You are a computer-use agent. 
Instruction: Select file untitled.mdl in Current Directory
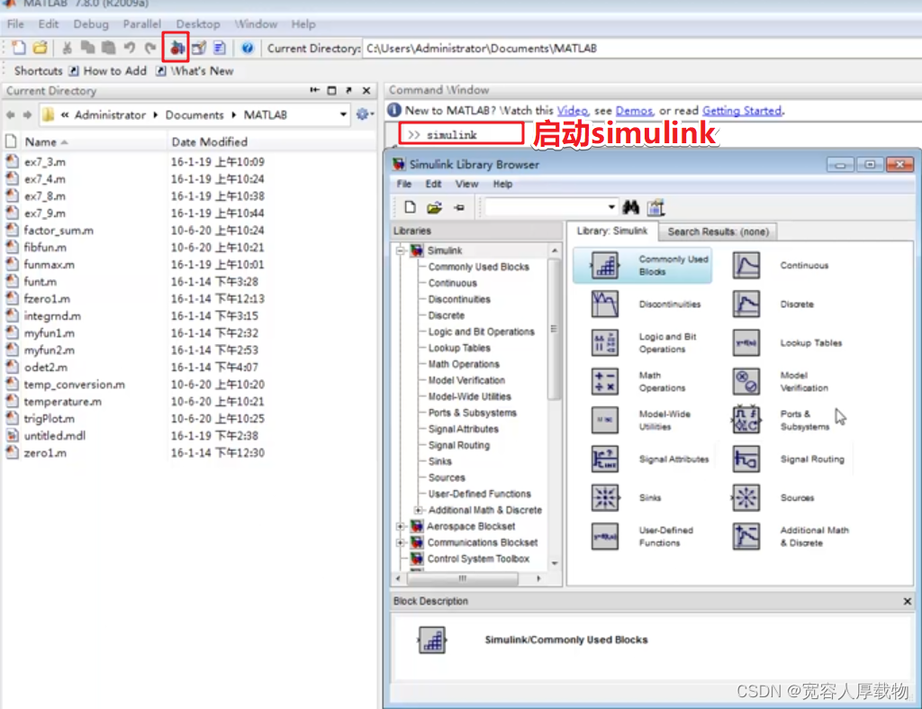pos(55,436)
